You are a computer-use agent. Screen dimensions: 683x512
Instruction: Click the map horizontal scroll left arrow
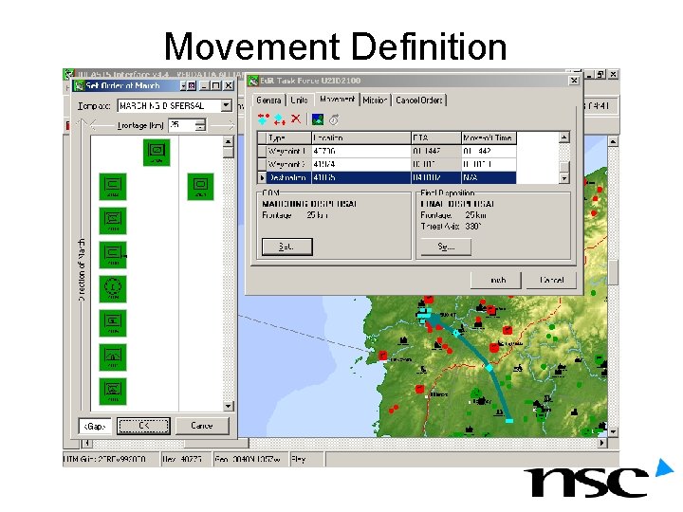tap(86, 443)
